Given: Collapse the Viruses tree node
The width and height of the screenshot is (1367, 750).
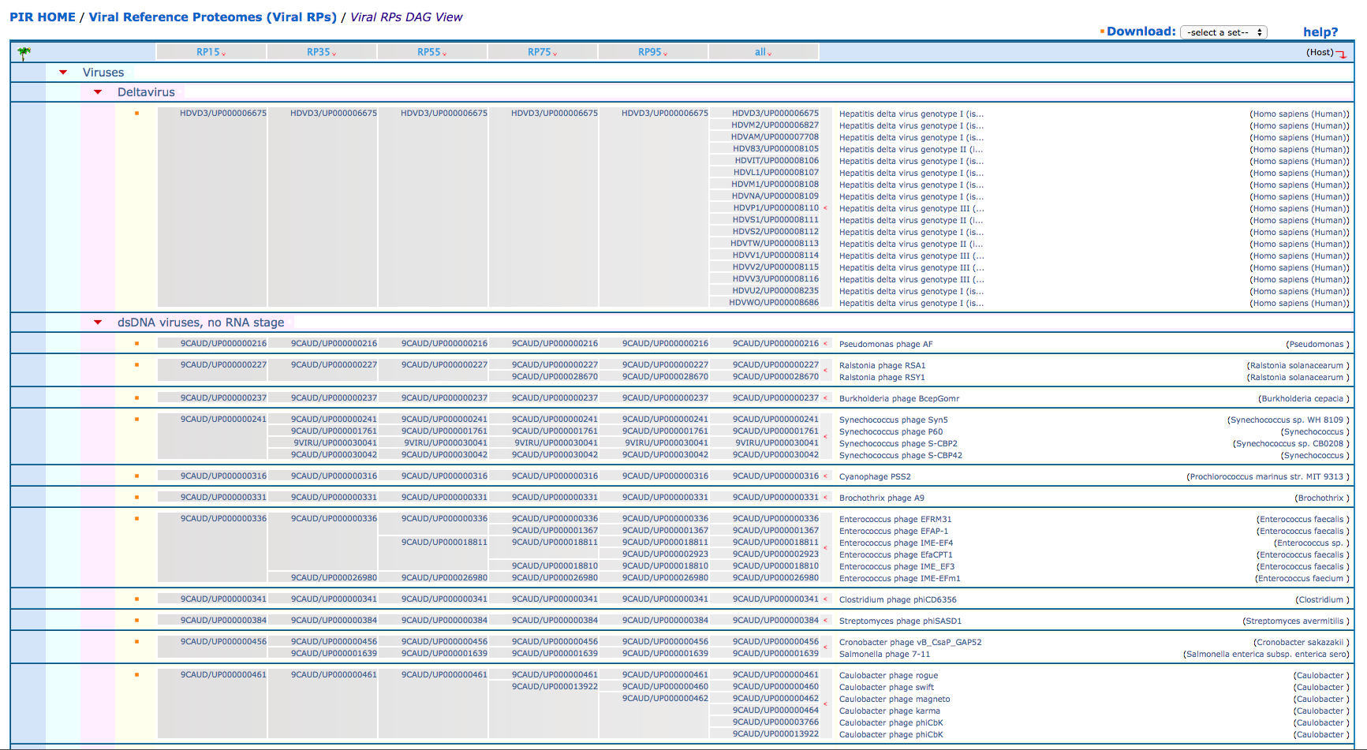Looking at the screenshot, I should (x=63, y=73).
